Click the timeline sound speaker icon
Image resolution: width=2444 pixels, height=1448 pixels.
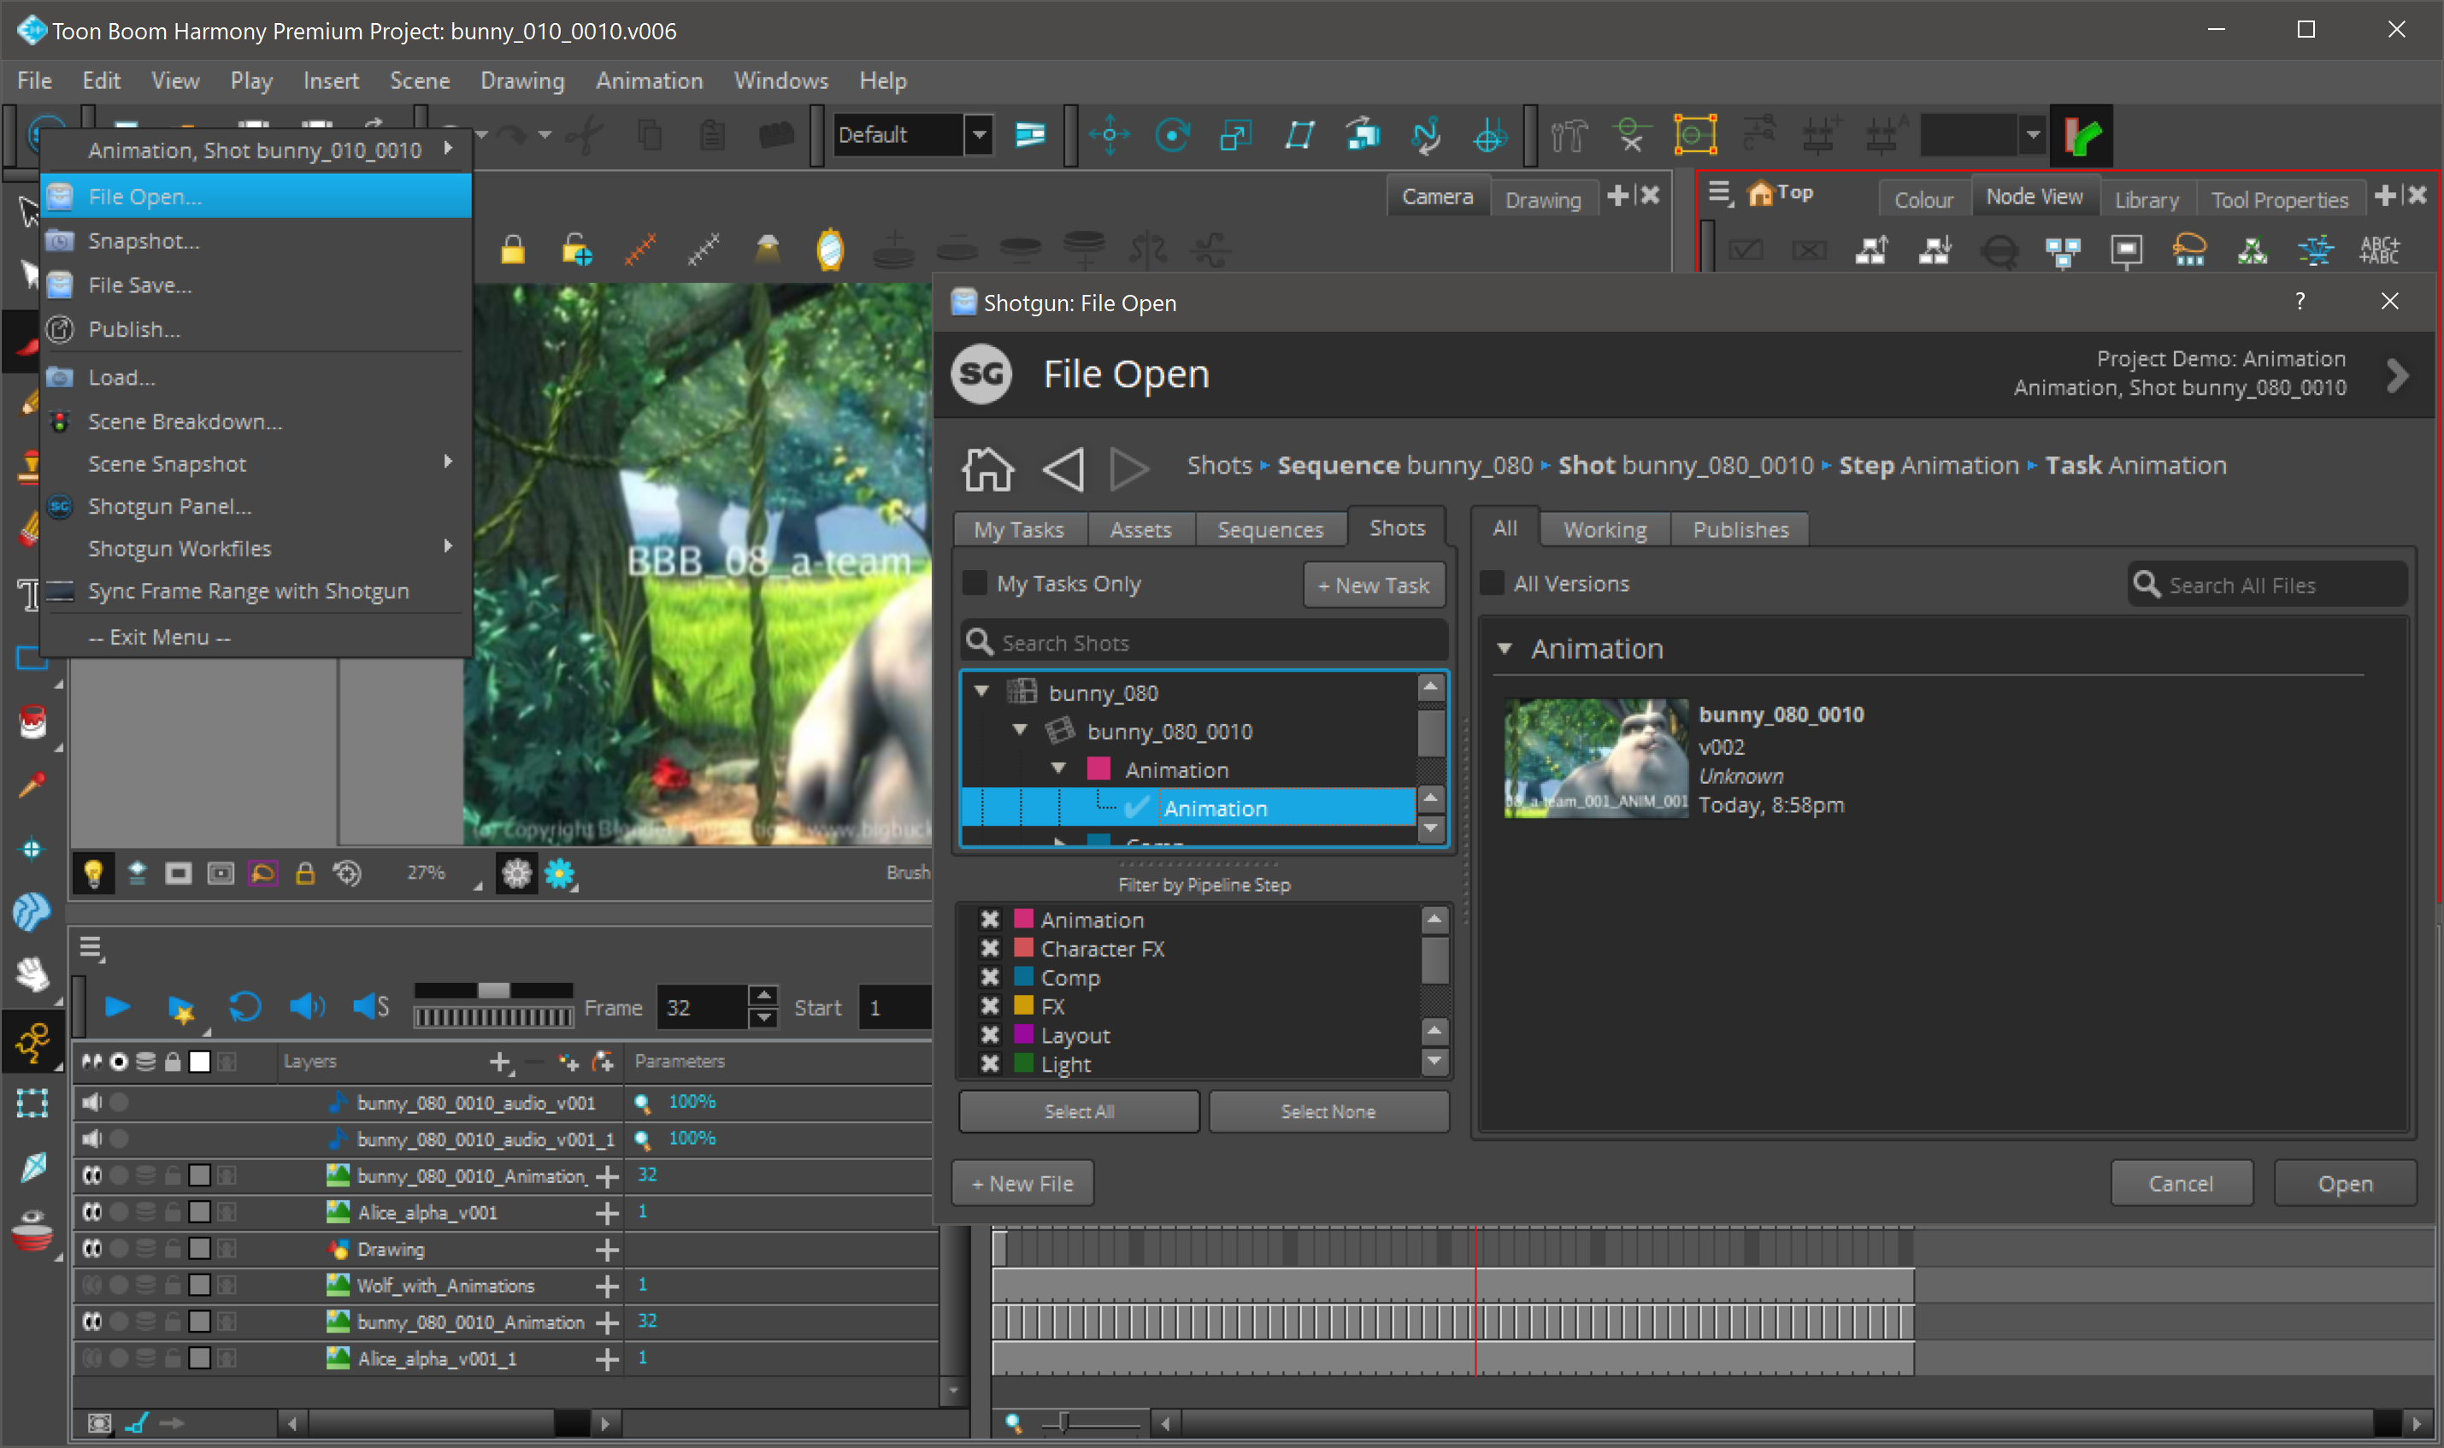point(306,1007)
